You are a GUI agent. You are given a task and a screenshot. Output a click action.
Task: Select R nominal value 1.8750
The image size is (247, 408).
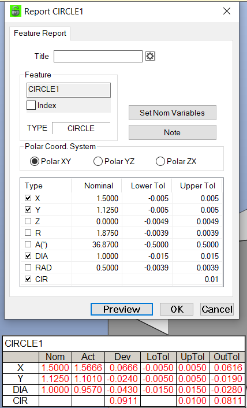[x=107, y=233]
